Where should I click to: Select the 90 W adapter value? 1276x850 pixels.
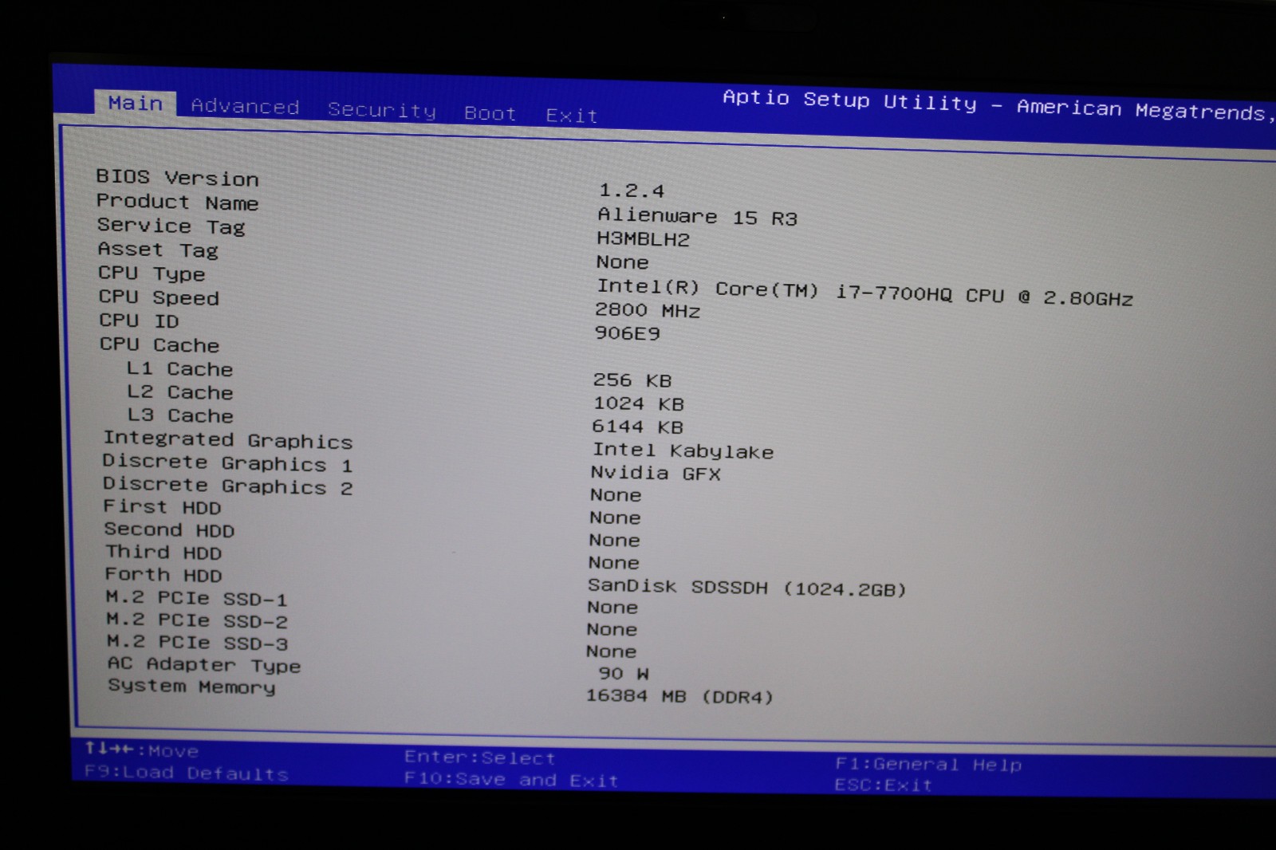point(624,673)
